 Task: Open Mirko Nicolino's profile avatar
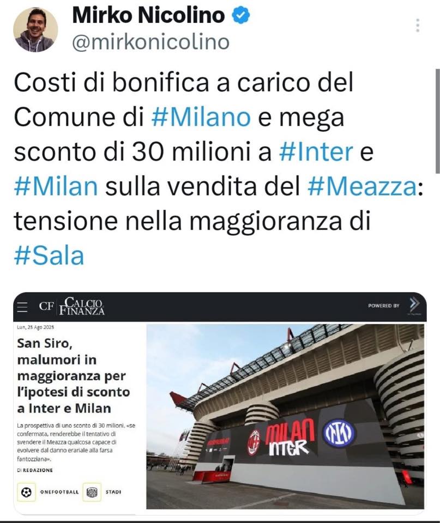(35, 29)
